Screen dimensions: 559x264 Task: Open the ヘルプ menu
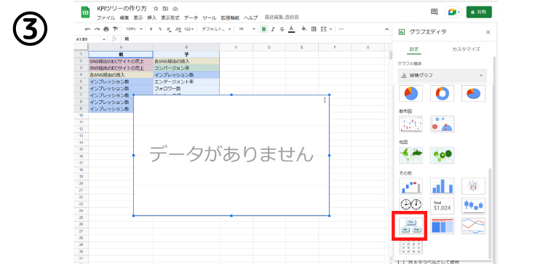click(x=250, y=17)
